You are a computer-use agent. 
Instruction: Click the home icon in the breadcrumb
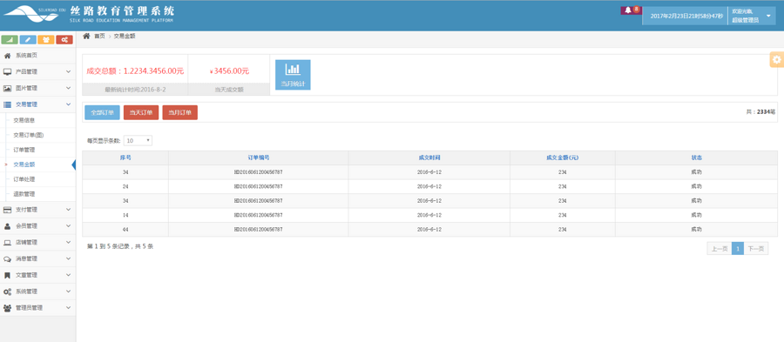point(86,36)
